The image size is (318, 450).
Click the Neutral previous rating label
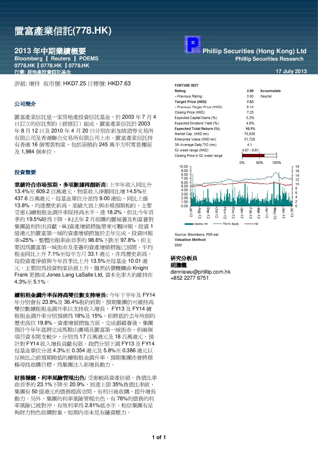click(x=266, y=96)
